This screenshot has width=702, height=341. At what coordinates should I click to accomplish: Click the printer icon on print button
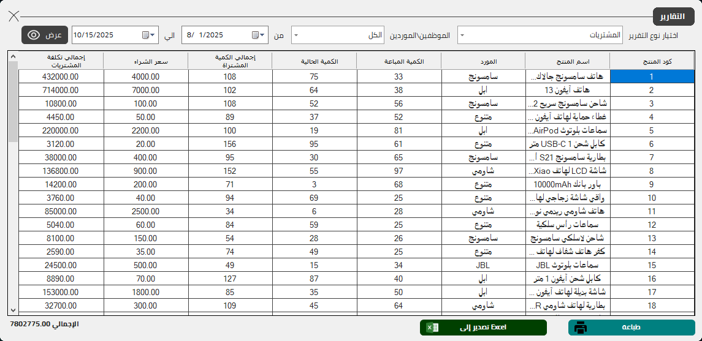tap(580, 328)
